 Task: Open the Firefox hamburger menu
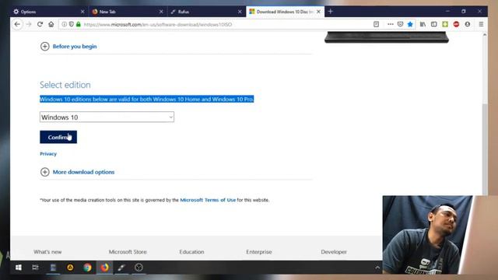pos(481,24)
